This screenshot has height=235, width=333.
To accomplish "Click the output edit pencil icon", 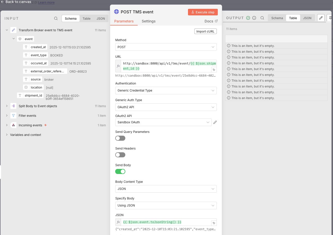I will (321, 18).
